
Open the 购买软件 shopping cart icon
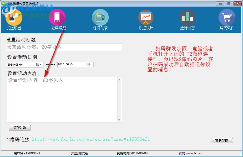[x=227, y=17]
